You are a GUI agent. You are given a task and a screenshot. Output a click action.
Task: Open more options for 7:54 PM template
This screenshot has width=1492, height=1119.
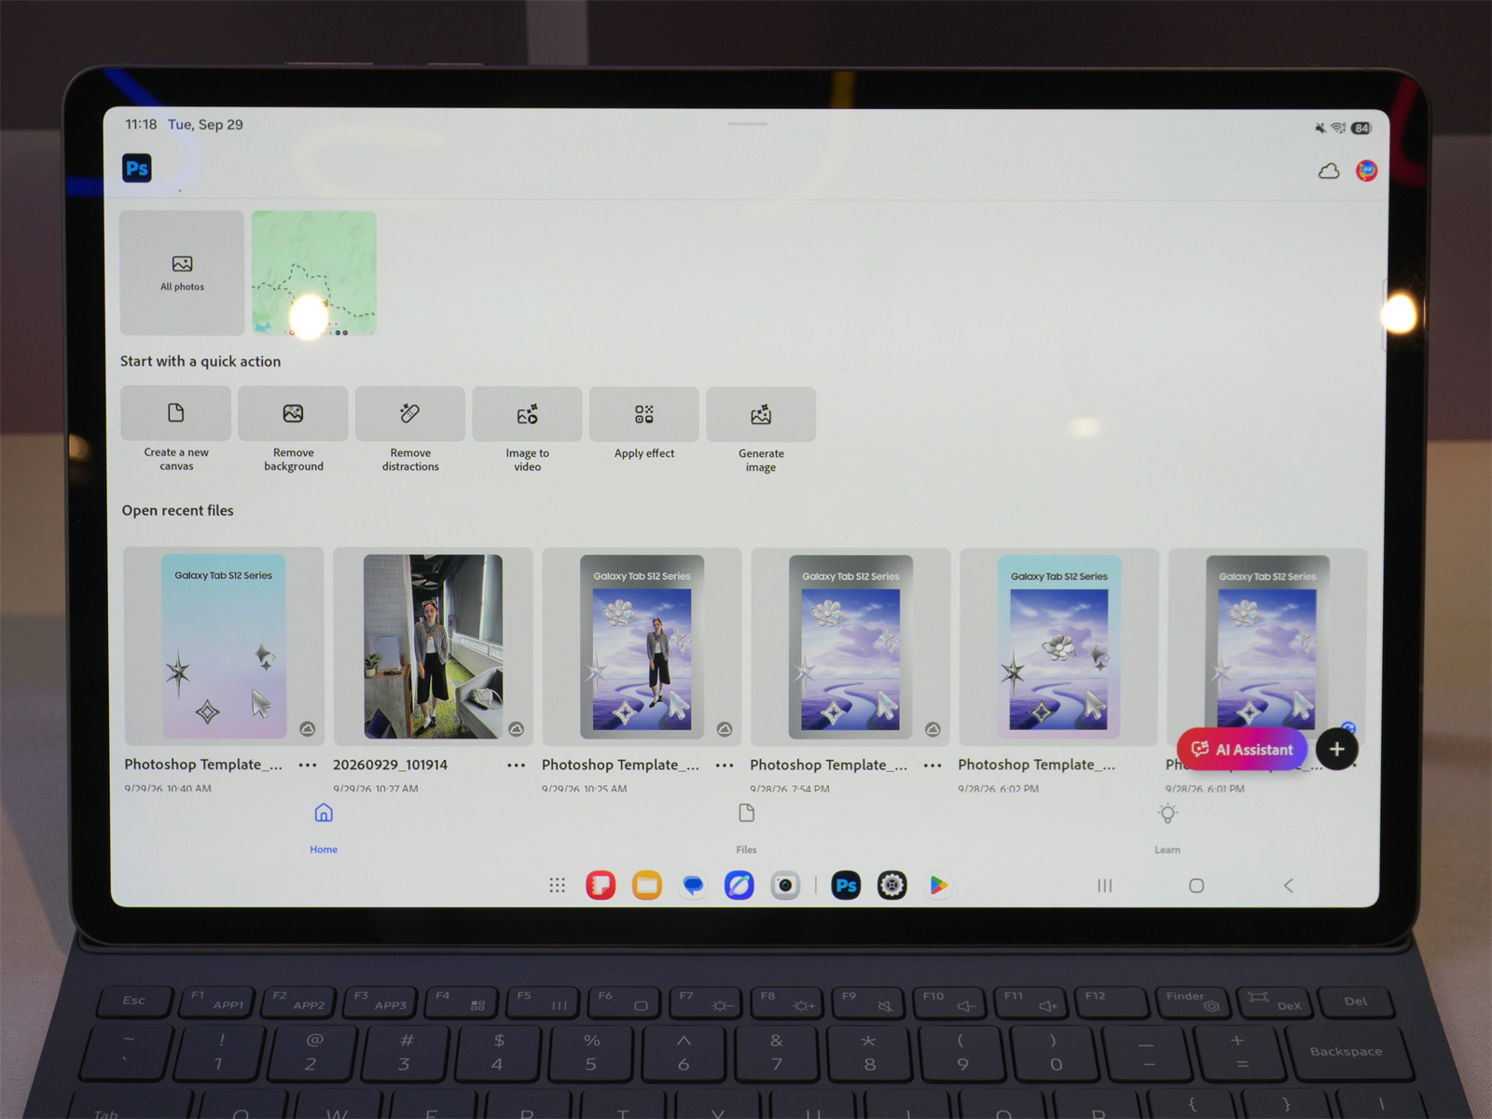coord(932,766)
